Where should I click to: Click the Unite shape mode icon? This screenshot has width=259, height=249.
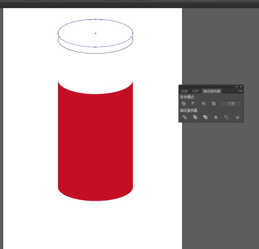pyautogui.click(x=184, y=104)
